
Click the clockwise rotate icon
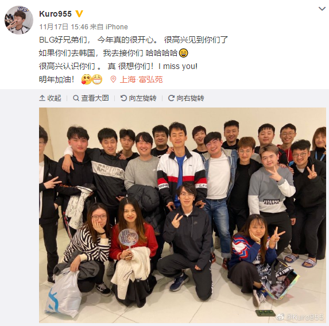tap(171, 98)
